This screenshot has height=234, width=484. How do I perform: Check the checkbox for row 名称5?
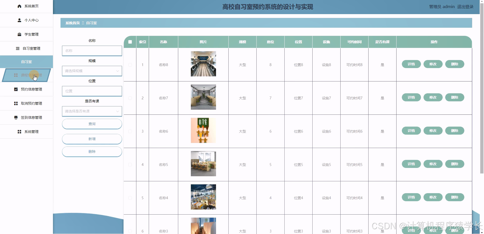pos(130,165)
